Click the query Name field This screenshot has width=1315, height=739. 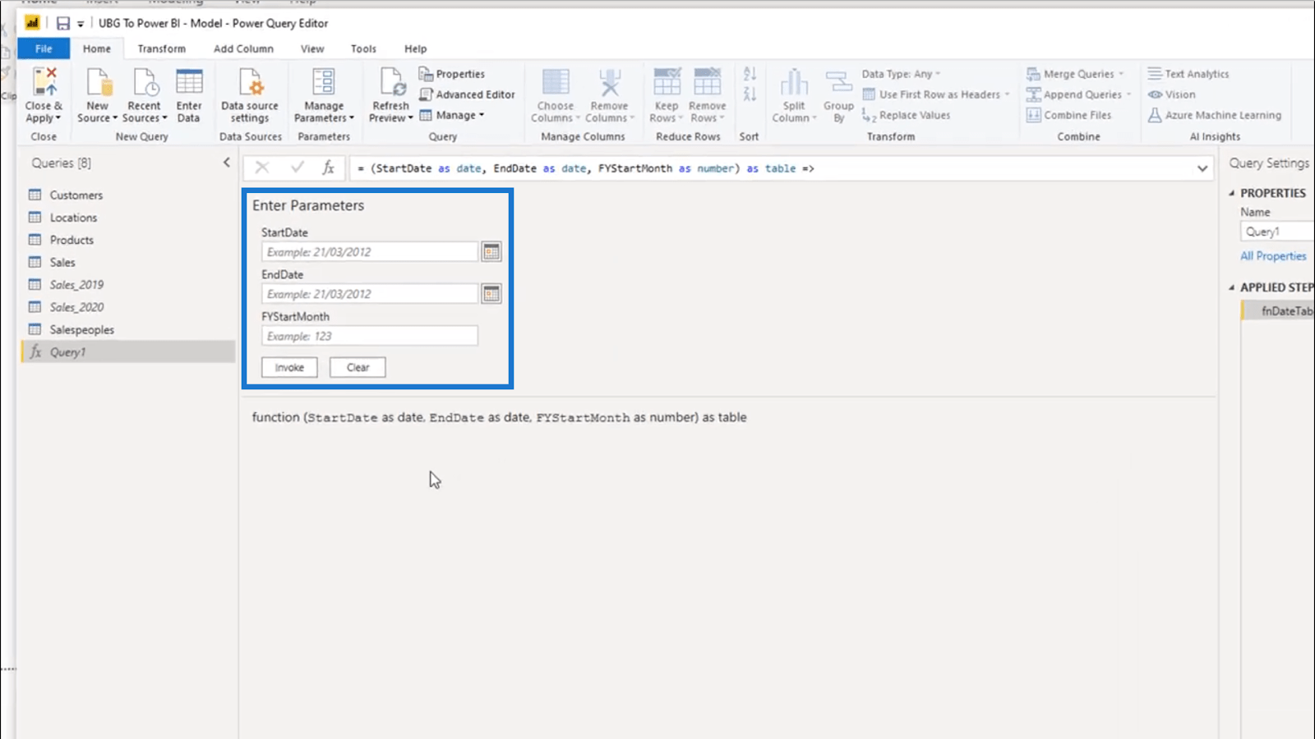tap(1278, 232)
